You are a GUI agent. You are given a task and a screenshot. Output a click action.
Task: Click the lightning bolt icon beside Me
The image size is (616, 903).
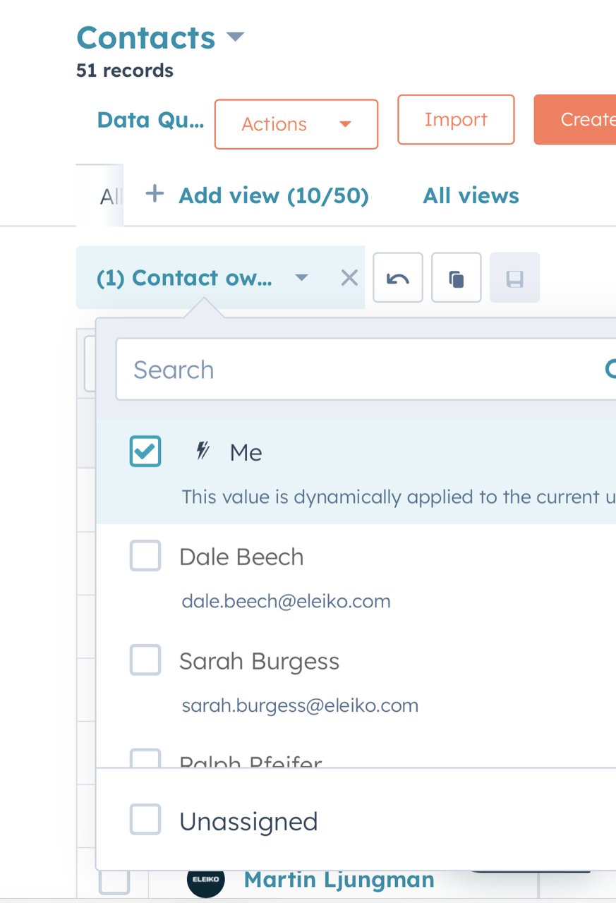203,451
